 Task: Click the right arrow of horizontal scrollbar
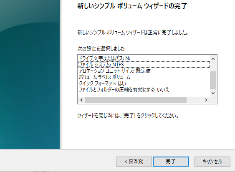coord(206,100)
